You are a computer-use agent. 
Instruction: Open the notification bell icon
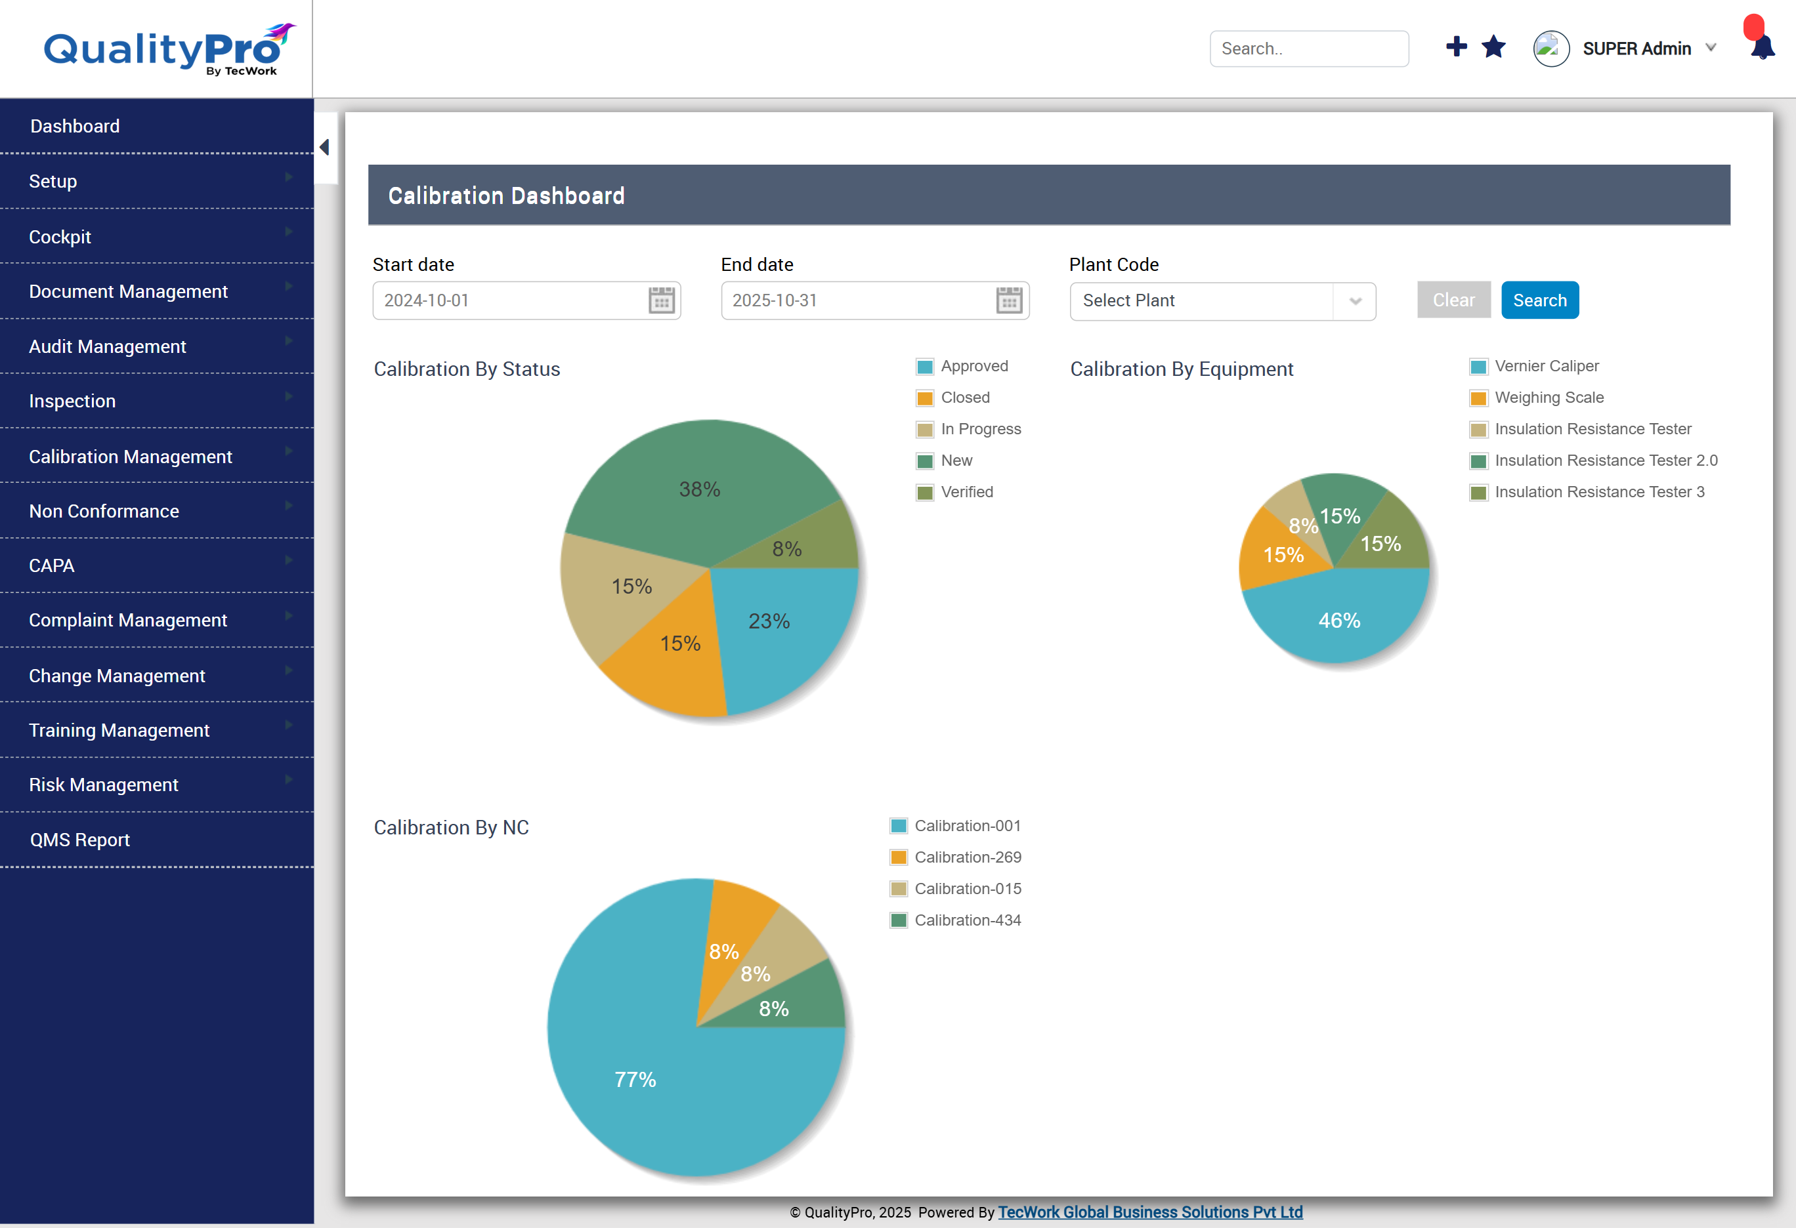pyautogui.click(x=1763, y=48)
